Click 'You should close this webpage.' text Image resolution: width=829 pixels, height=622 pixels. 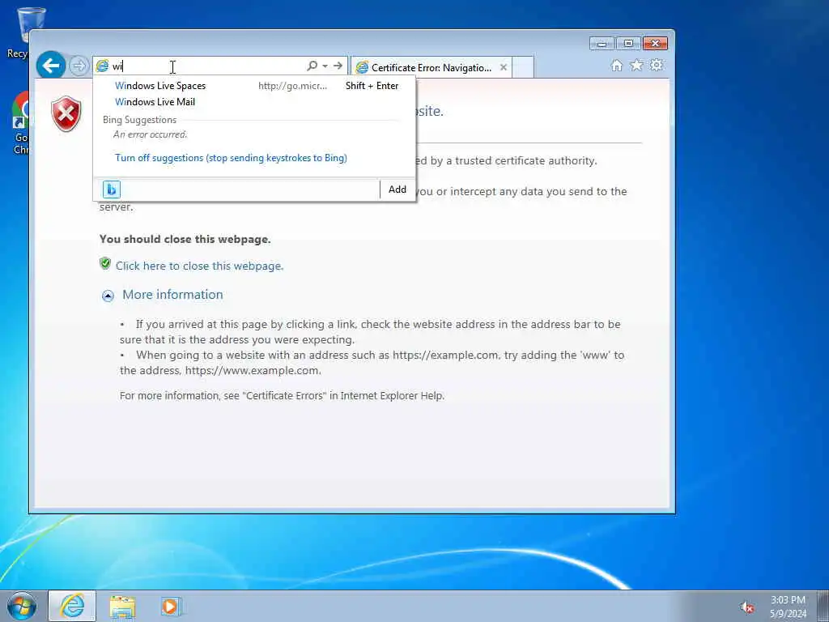[185, 239]
